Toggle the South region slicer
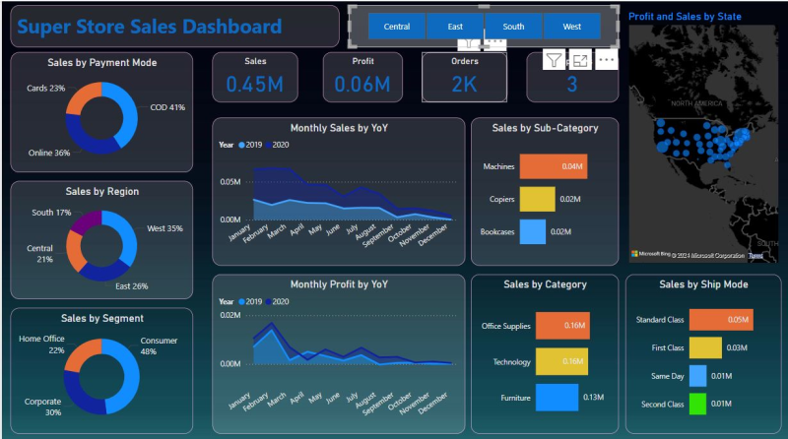Image resolution: width=788 pixels, height=439 pixels. (x=512, y=27)
